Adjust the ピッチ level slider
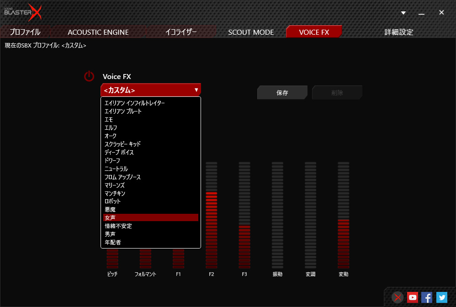Screen dimensions: 456x307 click(x=112, y=259)
